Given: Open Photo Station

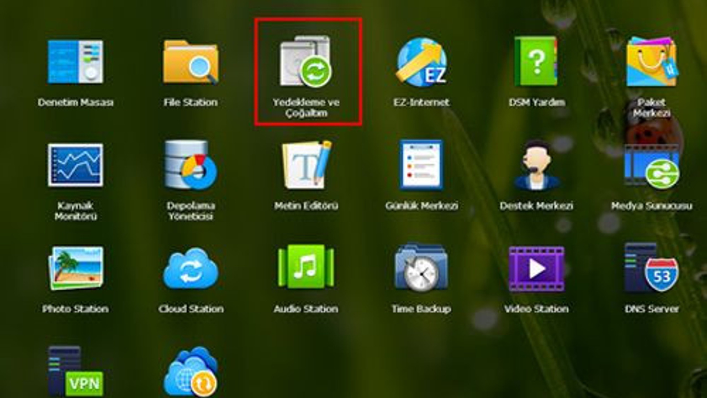Looking at the screenshot, I should click(x=75, y=269).
